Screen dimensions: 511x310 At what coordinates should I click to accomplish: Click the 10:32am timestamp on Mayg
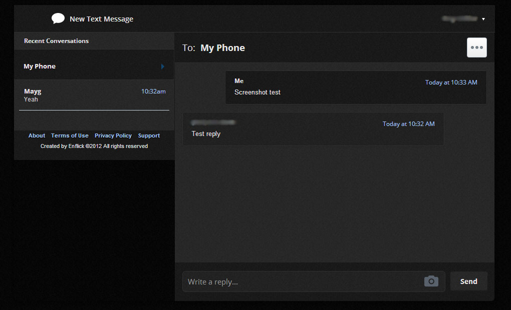[153, 91]
